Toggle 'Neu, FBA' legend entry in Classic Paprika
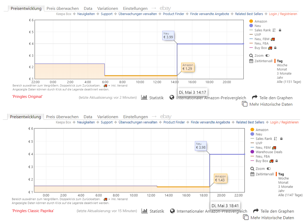 coord(260,156)
